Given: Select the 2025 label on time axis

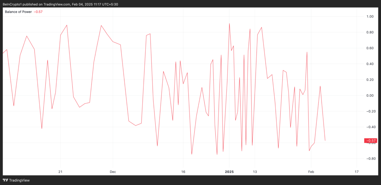Looking at the screenshot, I should (229, 172).
